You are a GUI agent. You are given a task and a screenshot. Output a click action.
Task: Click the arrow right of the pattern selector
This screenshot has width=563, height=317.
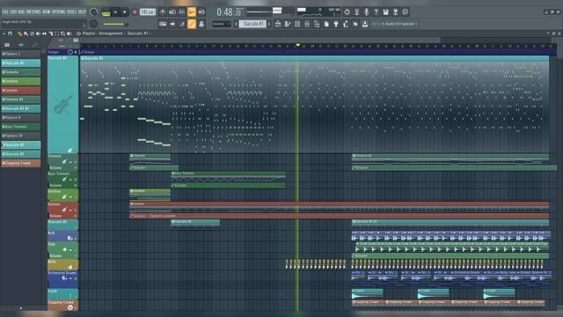tap(269, 24)
